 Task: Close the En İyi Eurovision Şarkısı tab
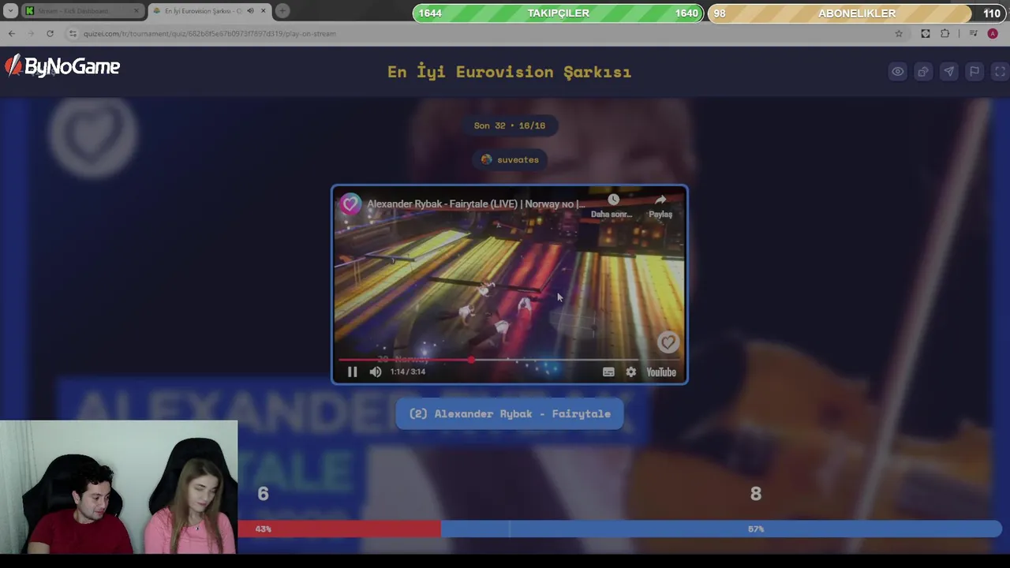[263, 11]
